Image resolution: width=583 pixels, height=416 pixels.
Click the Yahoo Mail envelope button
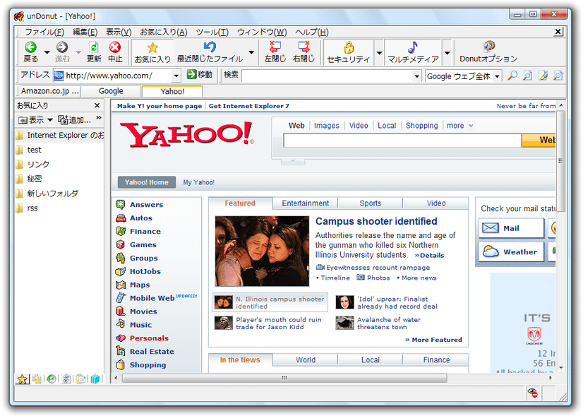[511, 228]
